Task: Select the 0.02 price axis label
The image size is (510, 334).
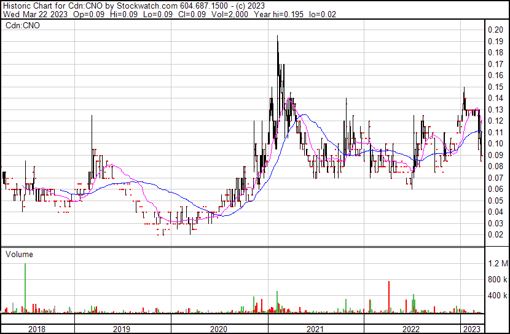Action: [495, 234]
